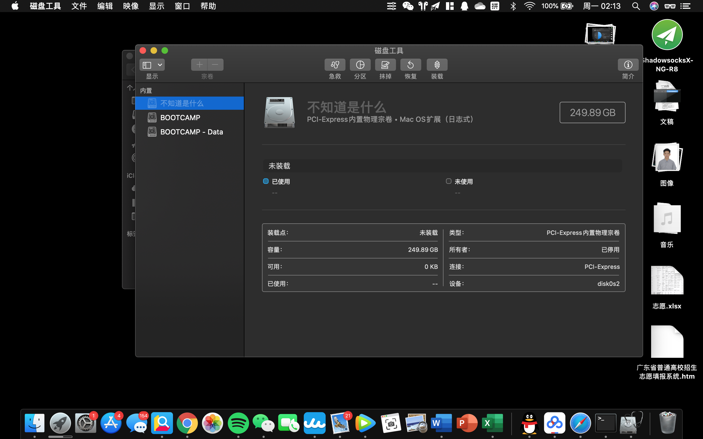
Task: Open the Info (简介) panel icon
Action: [628, 64]
